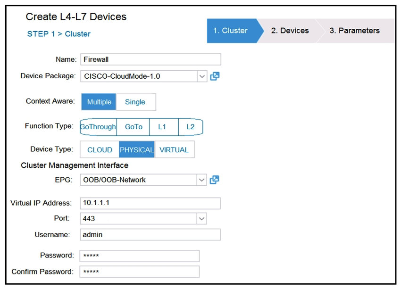Click the Device Type label
Viewport: 401px width, 289px height.
coord(52,149)
